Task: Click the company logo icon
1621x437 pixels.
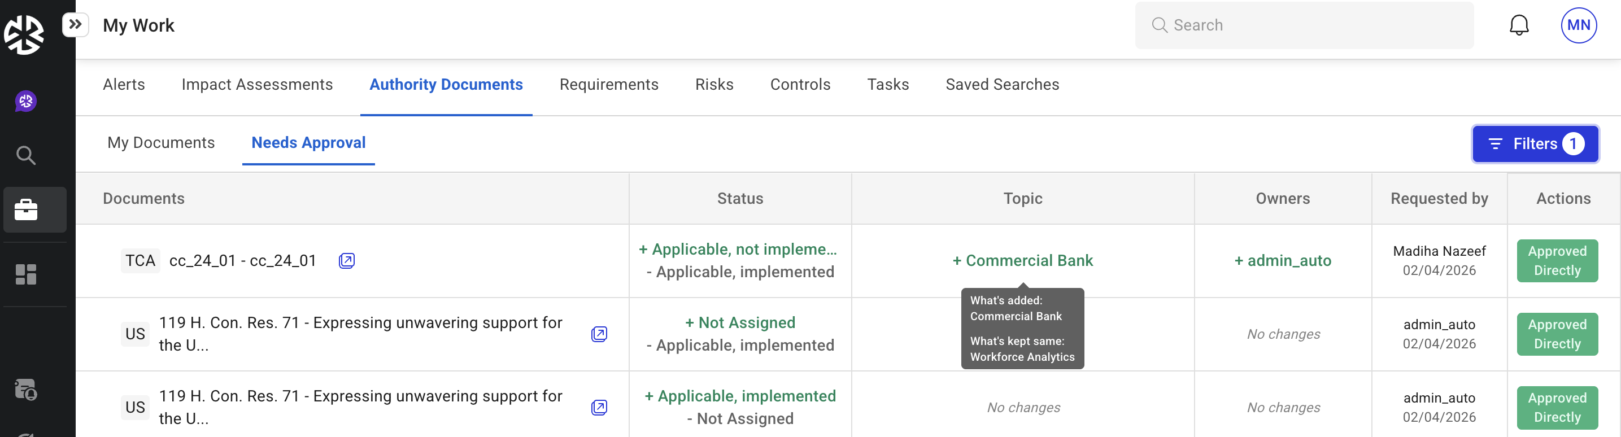Action: (x=24, y=34)
